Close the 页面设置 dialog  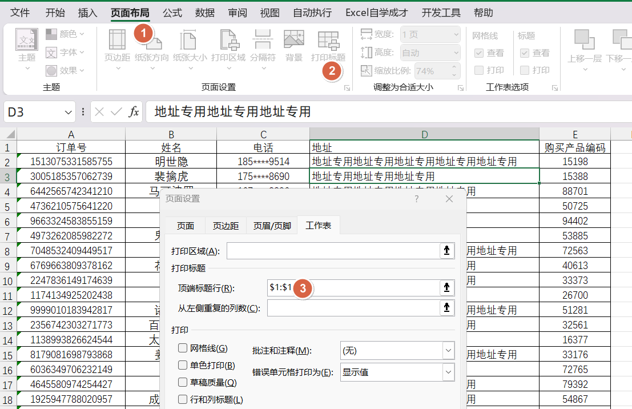click(x=449, y=199)
